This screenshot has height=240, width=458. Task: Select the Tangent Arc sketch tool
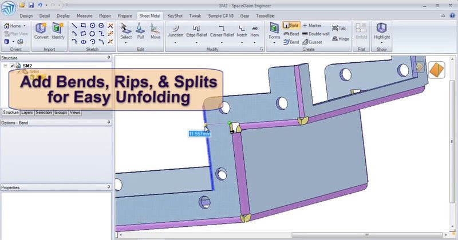[x=74, y=42]
